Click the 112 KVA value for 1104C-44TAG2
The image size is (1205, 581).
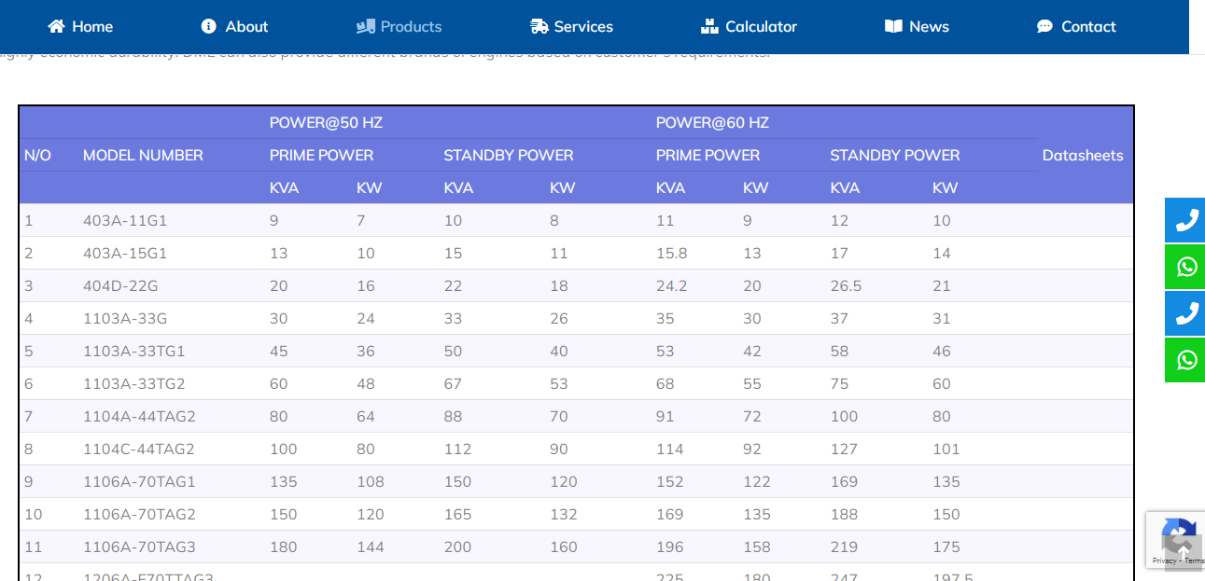click(457, 449)
